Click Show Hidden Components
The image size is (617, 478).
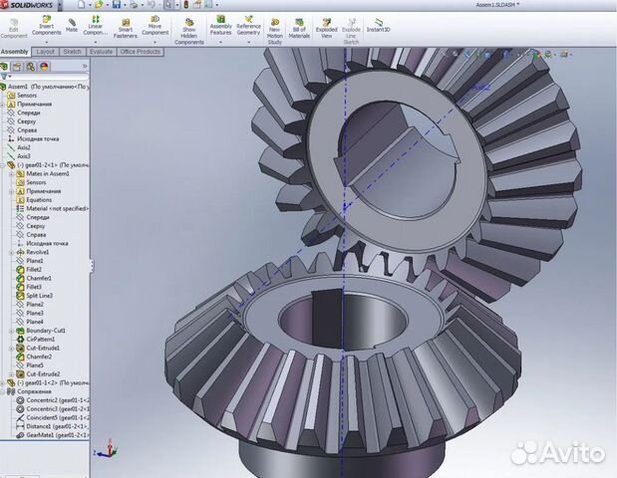188,27
